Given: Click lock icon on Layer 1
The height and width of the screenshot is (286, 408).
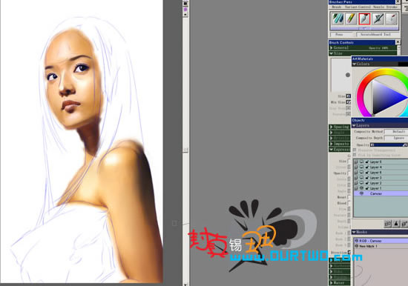Looking at the screenshot, I should pyautogui.click(x=367, y=188).
